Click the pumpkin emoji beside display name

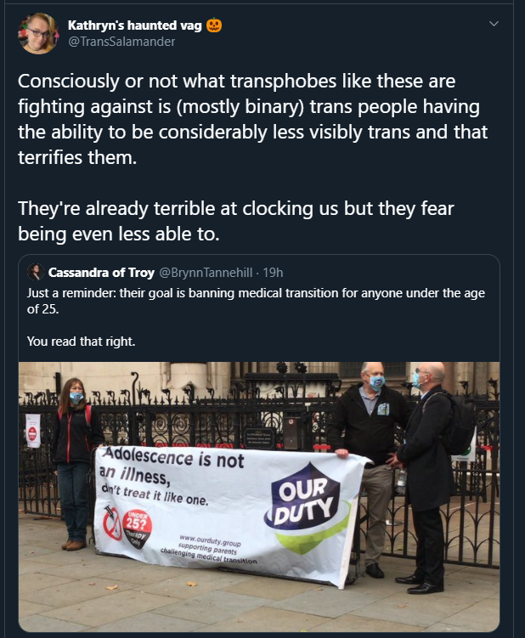click(214, 25)
